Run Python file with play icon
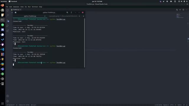This screenshot has width=189, height=106. click(x=180, y=10)
